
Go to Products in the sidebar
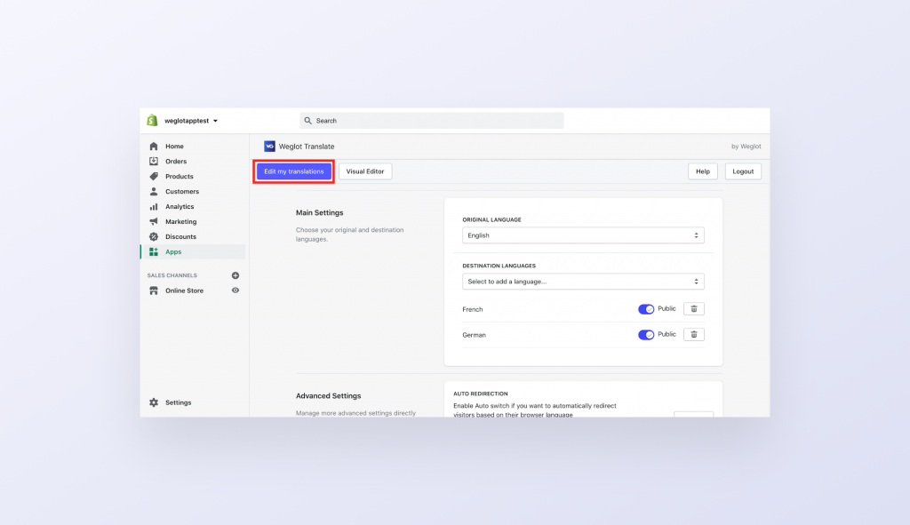coord(179,177)
